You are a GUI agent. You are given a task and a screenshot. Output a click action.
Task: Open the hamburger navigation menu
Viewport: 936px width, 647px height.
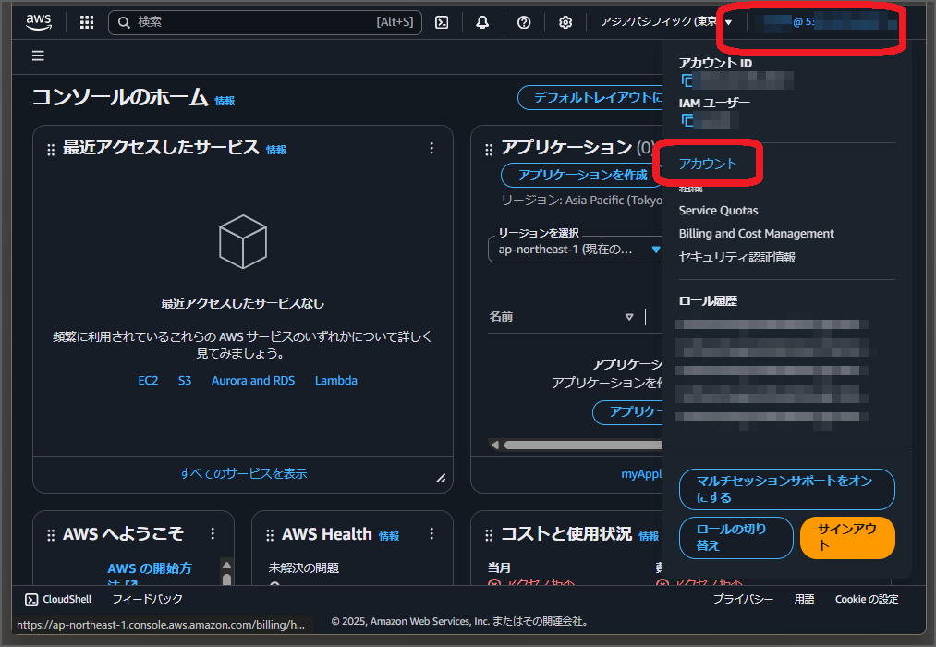coord(37,55)
